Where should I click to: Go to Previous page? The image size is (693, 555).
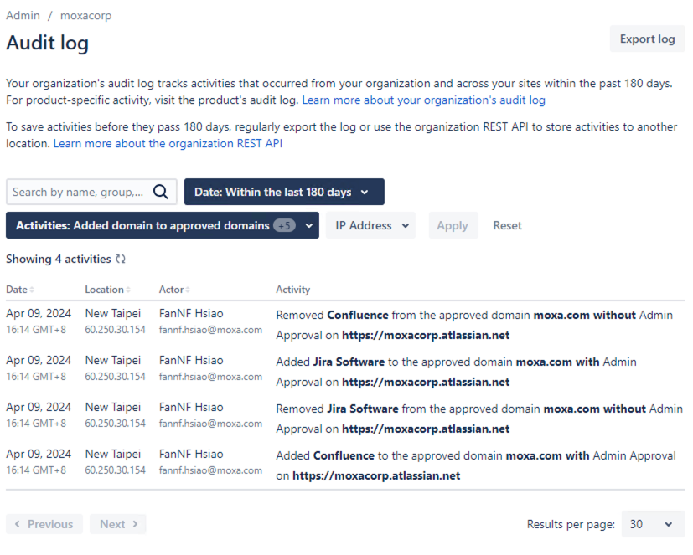pos(44,524)
